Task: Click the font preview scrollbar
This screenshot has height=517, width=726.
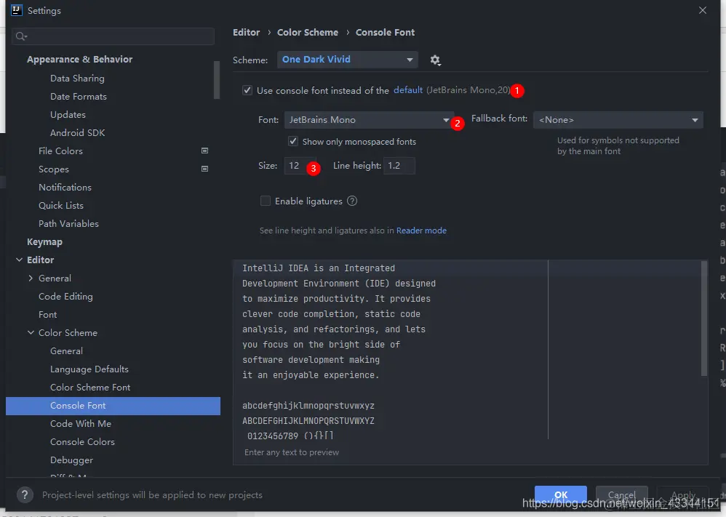Action: point(704,318)
